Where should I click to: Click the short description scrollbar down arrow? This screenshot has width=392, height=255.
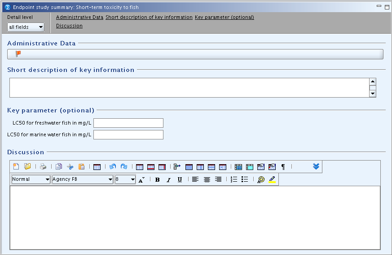click(373, 94)
